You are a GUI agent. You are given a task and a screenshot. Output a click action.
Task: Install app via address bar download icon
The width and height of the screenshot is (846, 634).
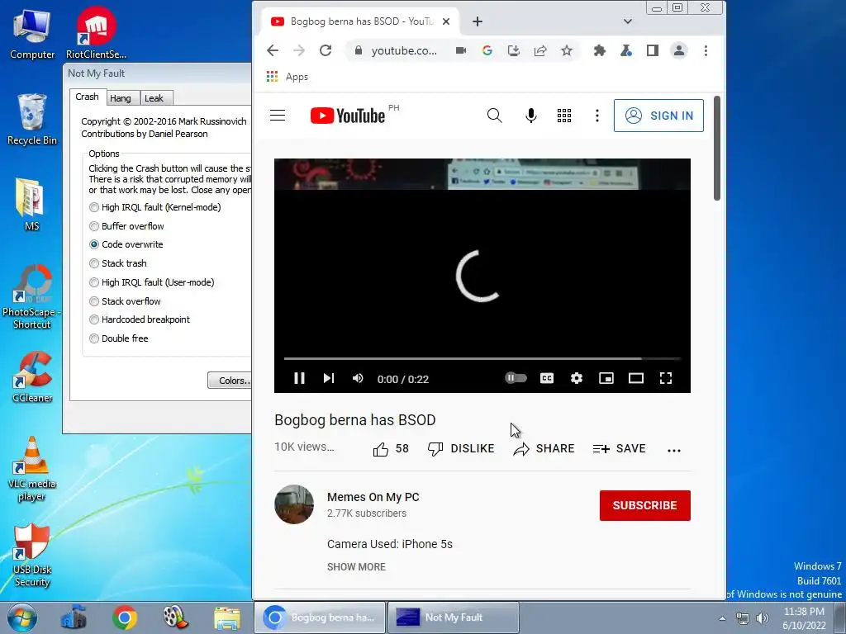tap(514, 50)
